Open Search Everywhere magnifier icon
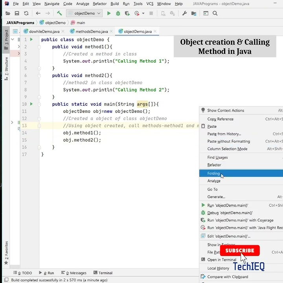 215,13
